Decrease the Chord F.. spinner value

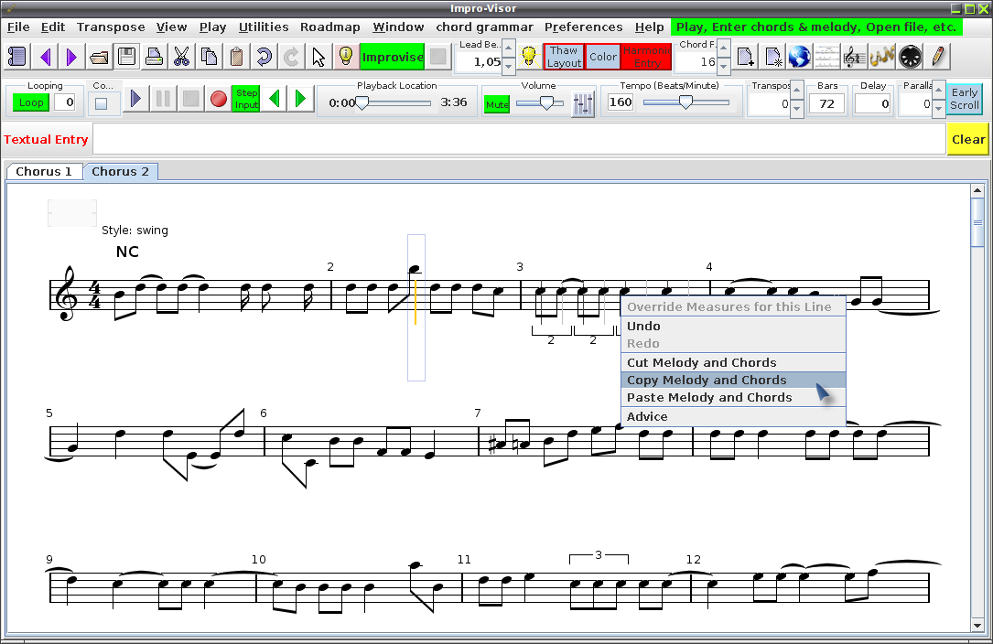(723, 65)
